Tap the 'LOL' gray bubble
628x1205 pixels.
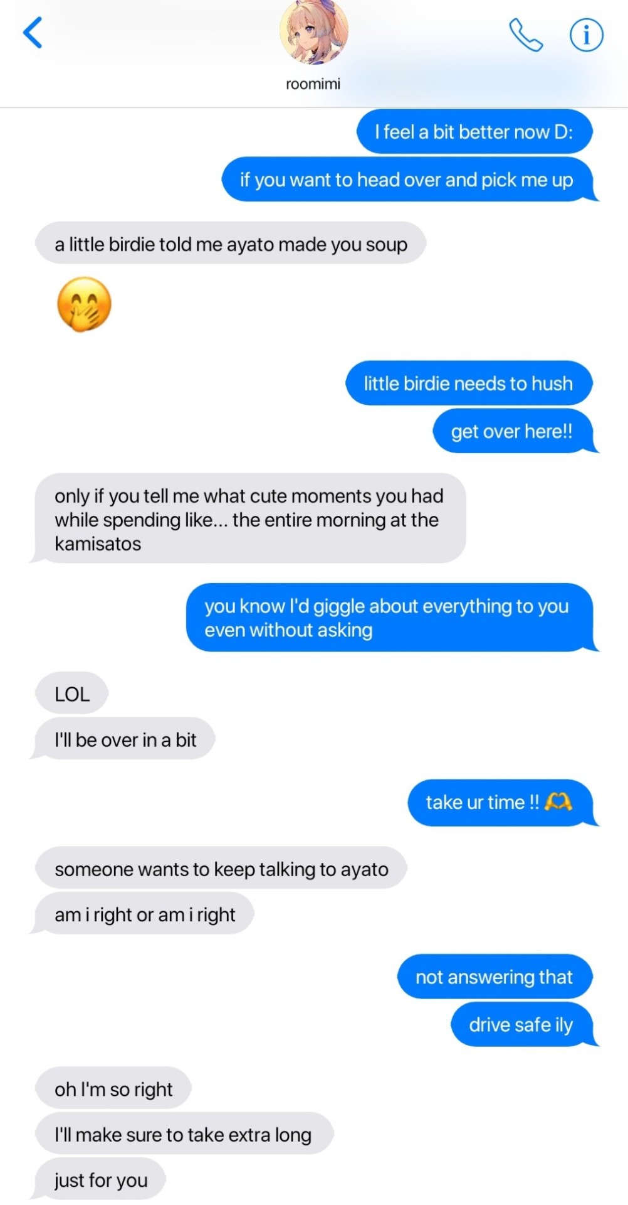click(x=72, y=694)
